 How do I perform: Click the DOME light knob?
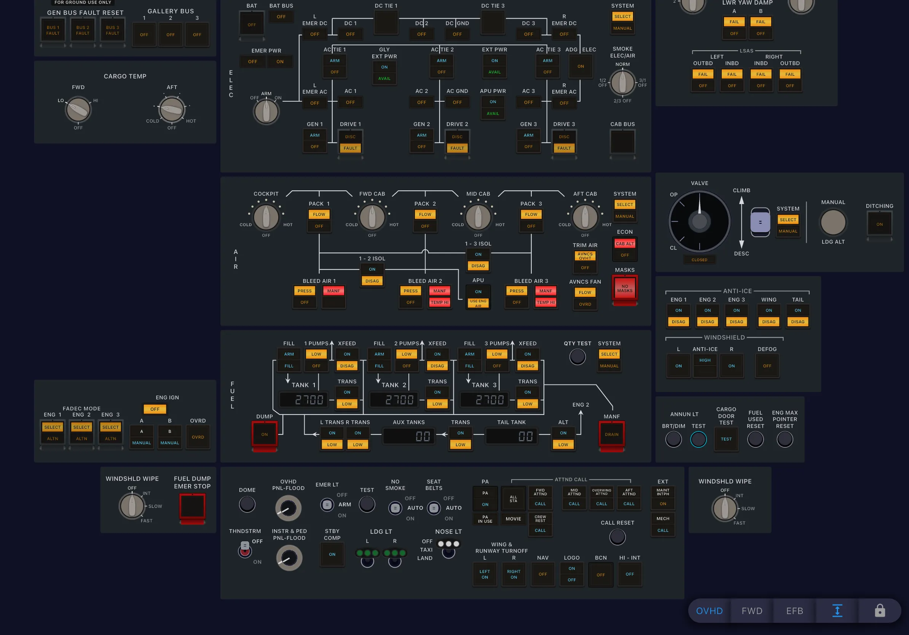(247, 504)
